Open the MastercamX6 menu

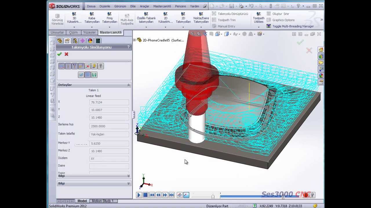162,6
